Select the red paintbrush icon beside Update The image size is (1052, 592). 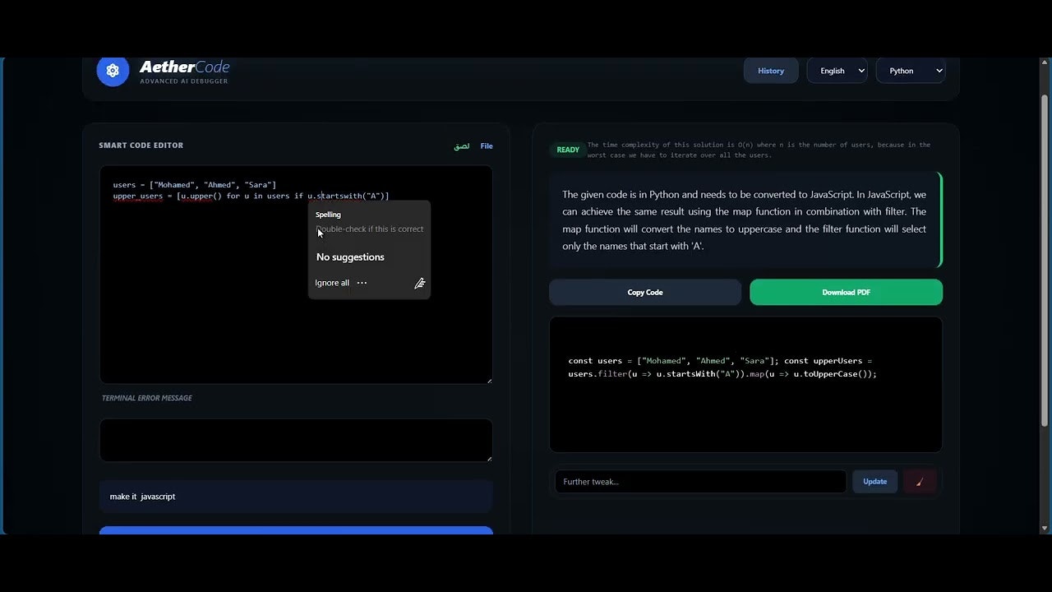point(919,481)
